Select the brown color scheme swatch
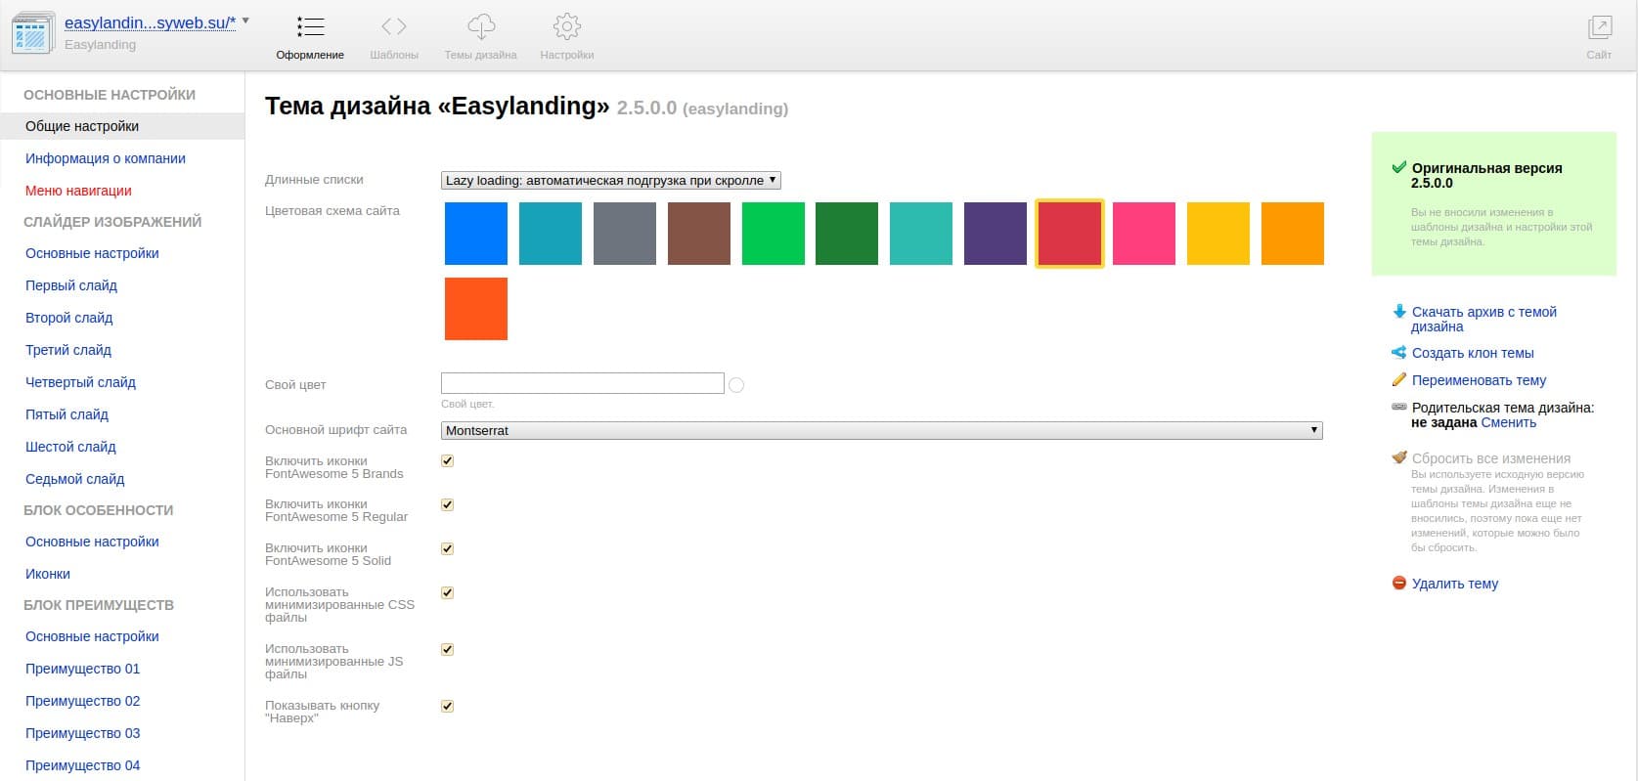The width and height of the screenshot is (1638, 781). [x=699, y=234]
